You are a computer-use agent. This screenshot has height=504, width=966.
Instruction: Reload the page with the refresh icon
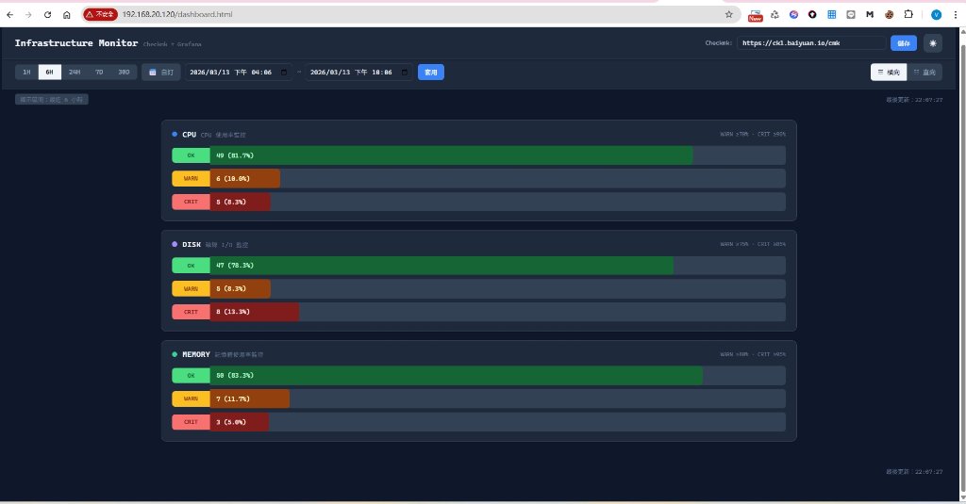click(47, 14)
